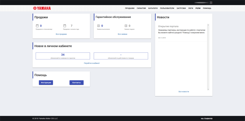The image size is (245, 121).
Task: Select Загрузки in the top menu
Action: point(181,8)
